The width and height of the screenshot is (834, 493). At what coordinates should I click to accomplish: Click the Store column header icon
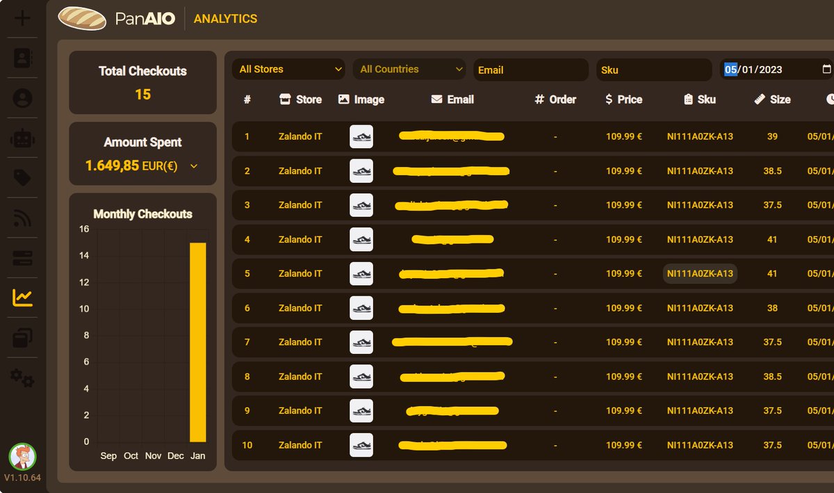(x=284, y=99)
